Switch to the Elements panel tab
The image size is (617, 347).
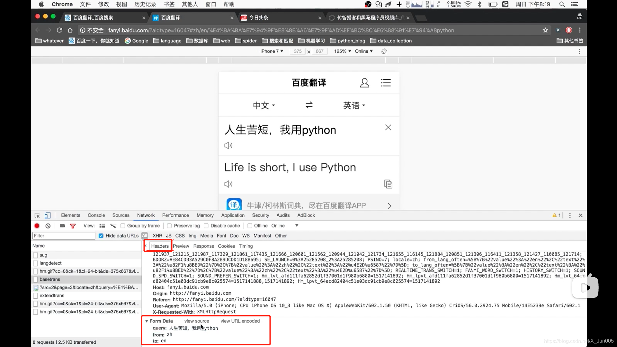[71, 215]
